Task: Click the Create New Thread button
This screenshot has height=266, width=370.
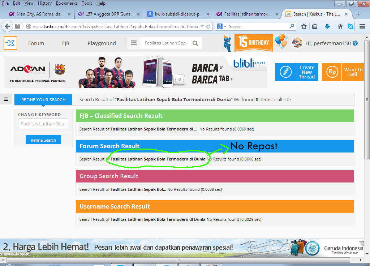Action: click(x=296, y=72)
